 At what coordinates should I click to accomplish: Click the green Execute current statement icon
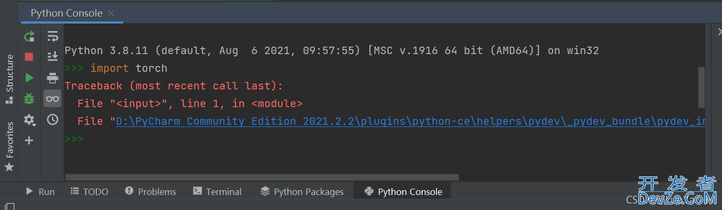[x=29, y=78]
